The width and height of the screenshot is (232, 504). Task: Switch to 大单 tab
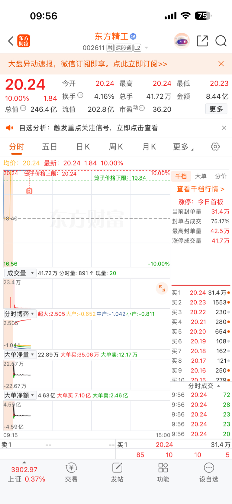[201, 176]
